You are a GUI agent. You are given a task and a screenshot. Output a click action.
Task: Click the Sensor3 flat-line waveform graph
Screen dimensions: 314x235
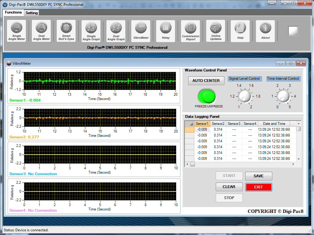(100, 155)
